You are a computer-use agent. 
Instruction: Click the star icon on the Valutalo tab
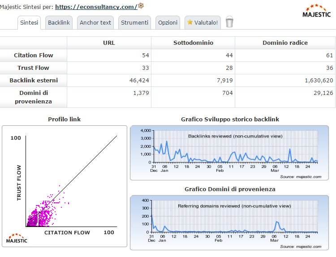point(190,22)
